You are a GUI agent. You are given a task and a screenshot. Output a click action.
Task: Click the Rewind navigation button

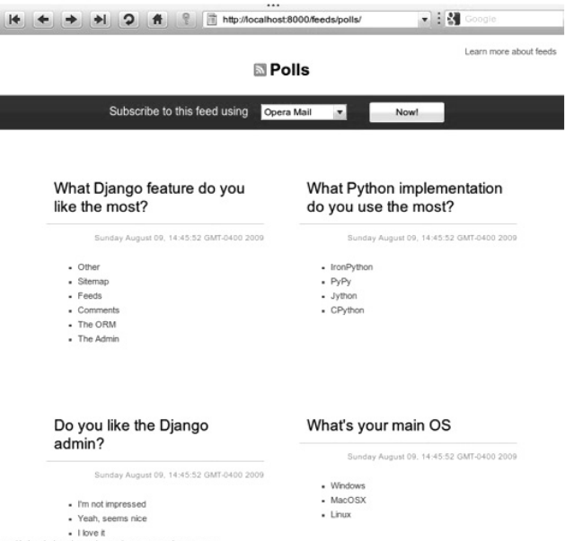(14, 19)
